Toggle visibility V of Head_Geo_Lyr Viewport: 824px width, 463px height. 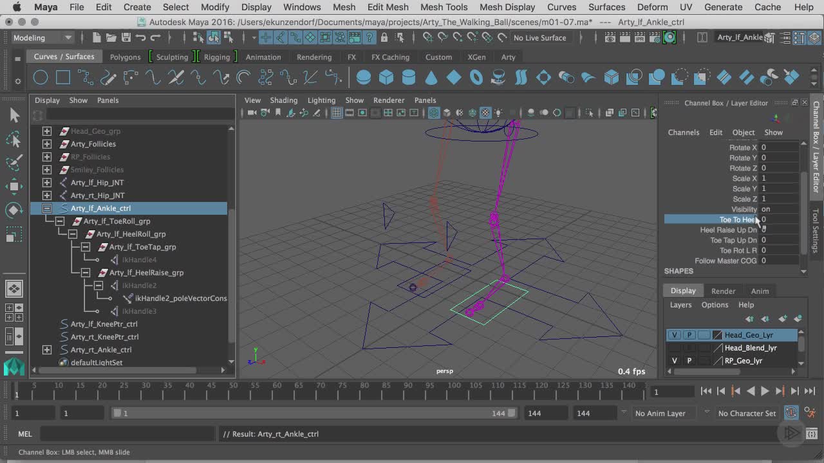(674, 335)
